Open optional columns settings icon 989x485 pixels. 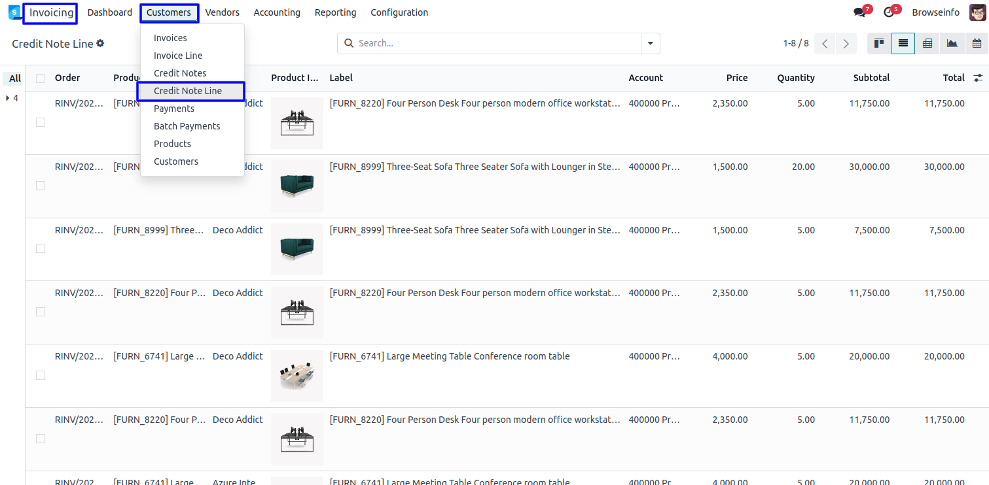978,78
